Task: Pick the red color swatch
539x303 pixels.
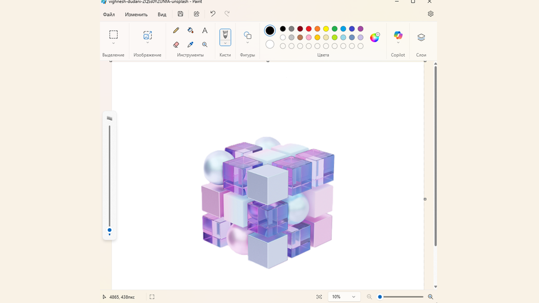Action: pos(309,29)
